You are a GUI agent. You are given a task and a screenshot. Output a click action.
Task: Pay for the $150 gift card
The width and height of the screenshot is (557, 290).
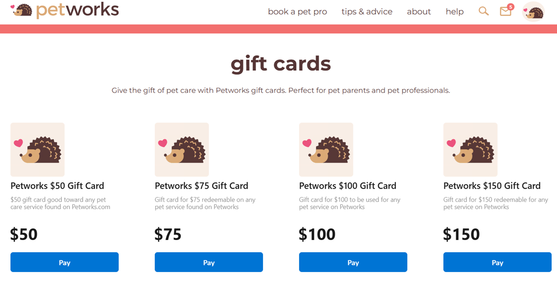click(497, 262)
